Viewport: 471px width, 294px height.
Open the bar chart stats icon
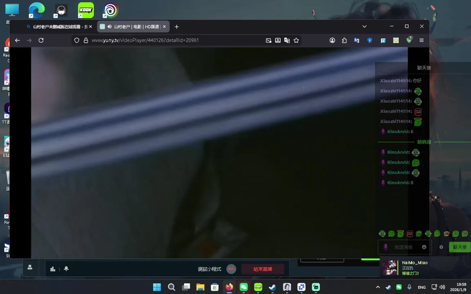(x=53, y=269)
